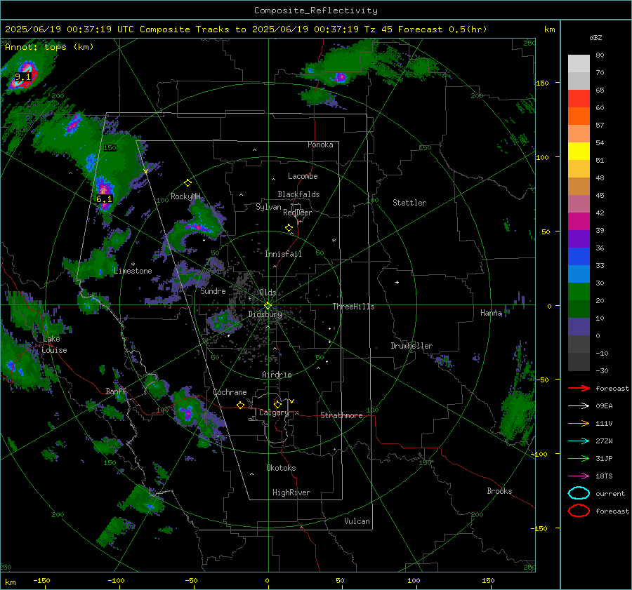Click the red forecast arrow in legend

[579, 388]
